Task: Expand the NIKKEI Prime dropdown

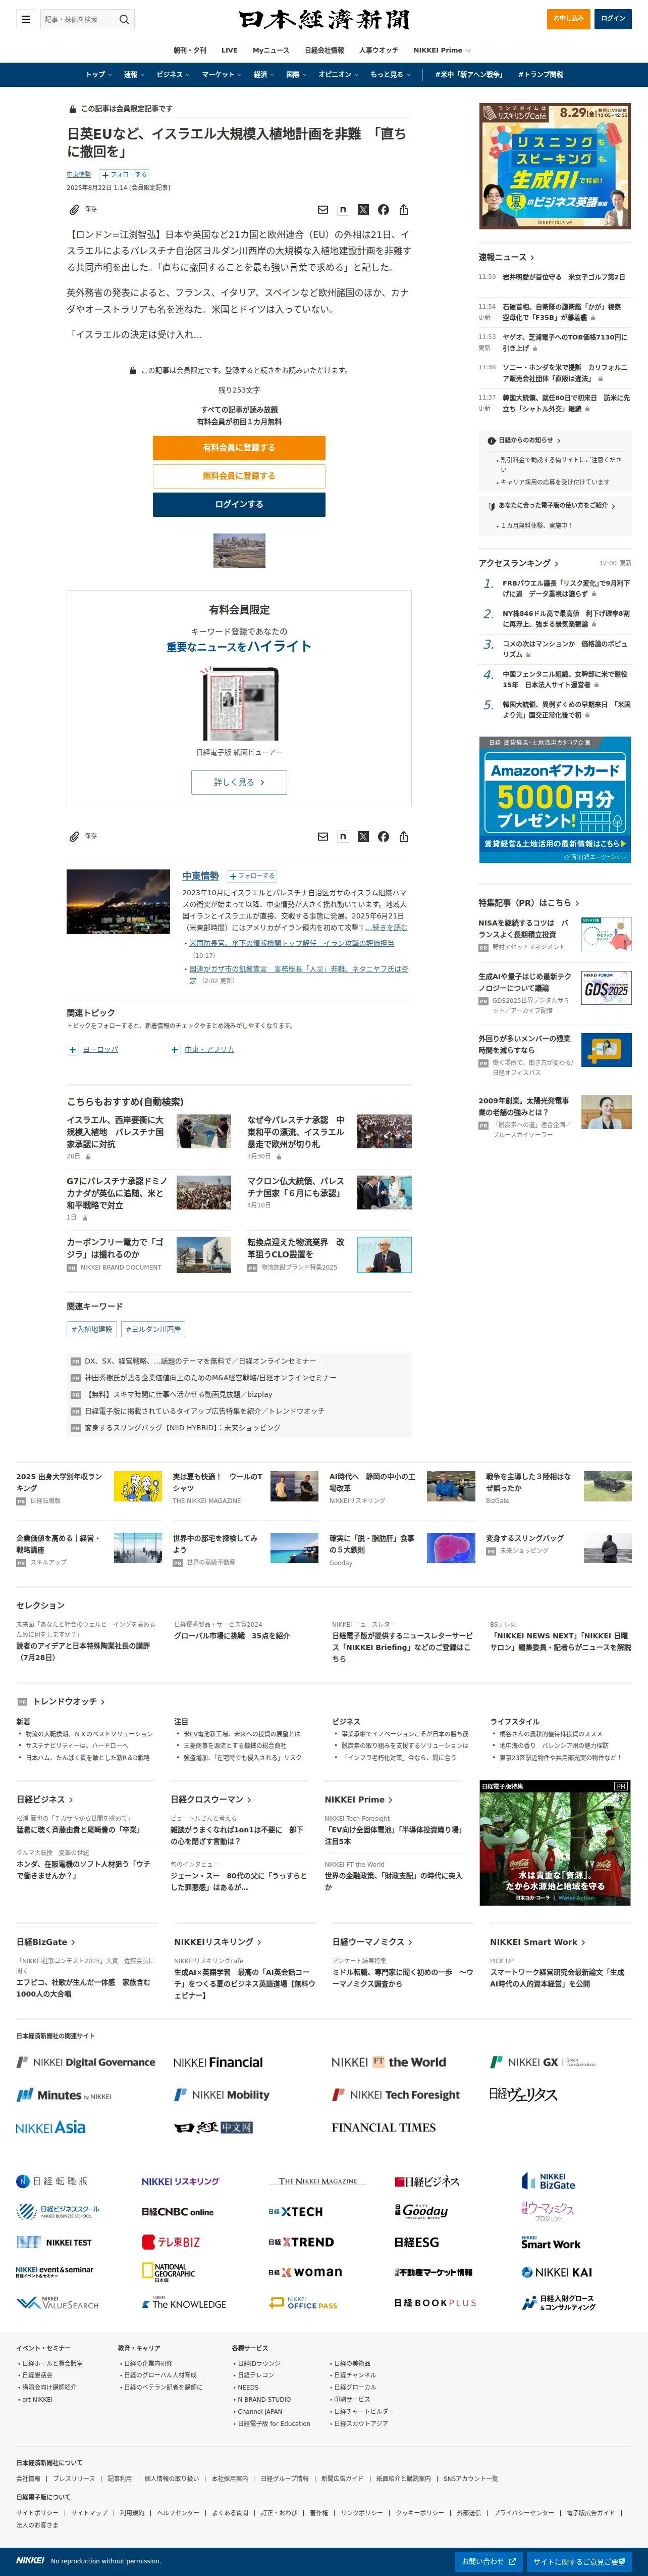Action: click(441, 50)
